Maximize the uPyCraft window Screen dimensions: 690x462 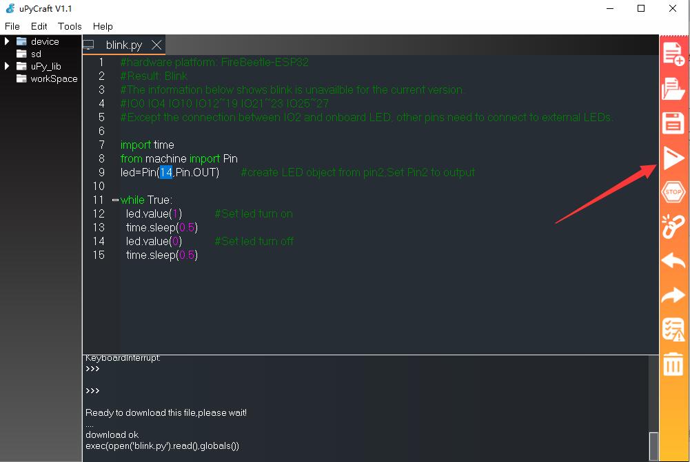[x=641, y=8]
